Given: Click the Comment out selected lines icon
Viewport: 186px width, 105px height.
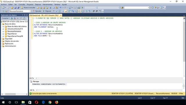Looking at the screenshot, I should pos(87,11).
